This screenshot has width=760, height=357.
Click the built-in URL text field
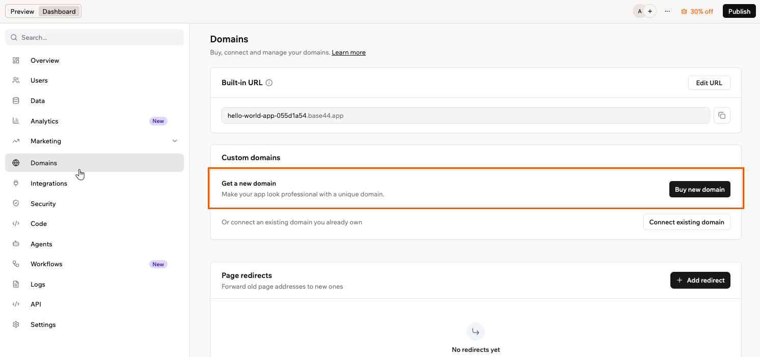click(466, 115)
